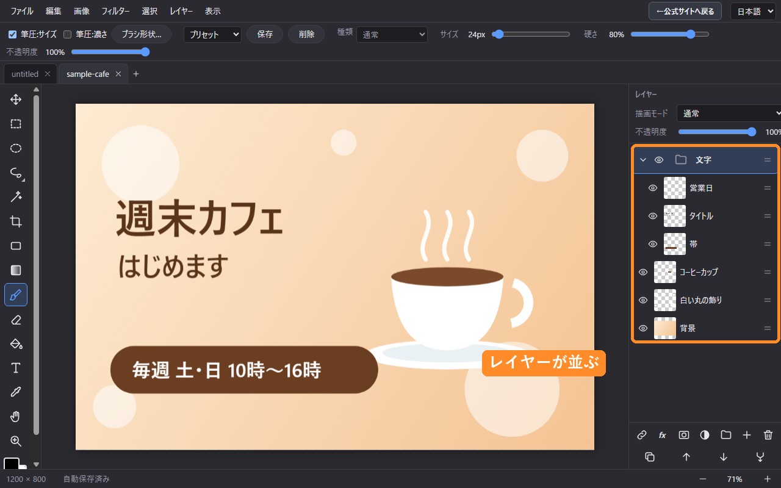Enable the 筆圧:濃さ checkbox
This screenshot has height=488, width=781.
[x=68, y=34]
